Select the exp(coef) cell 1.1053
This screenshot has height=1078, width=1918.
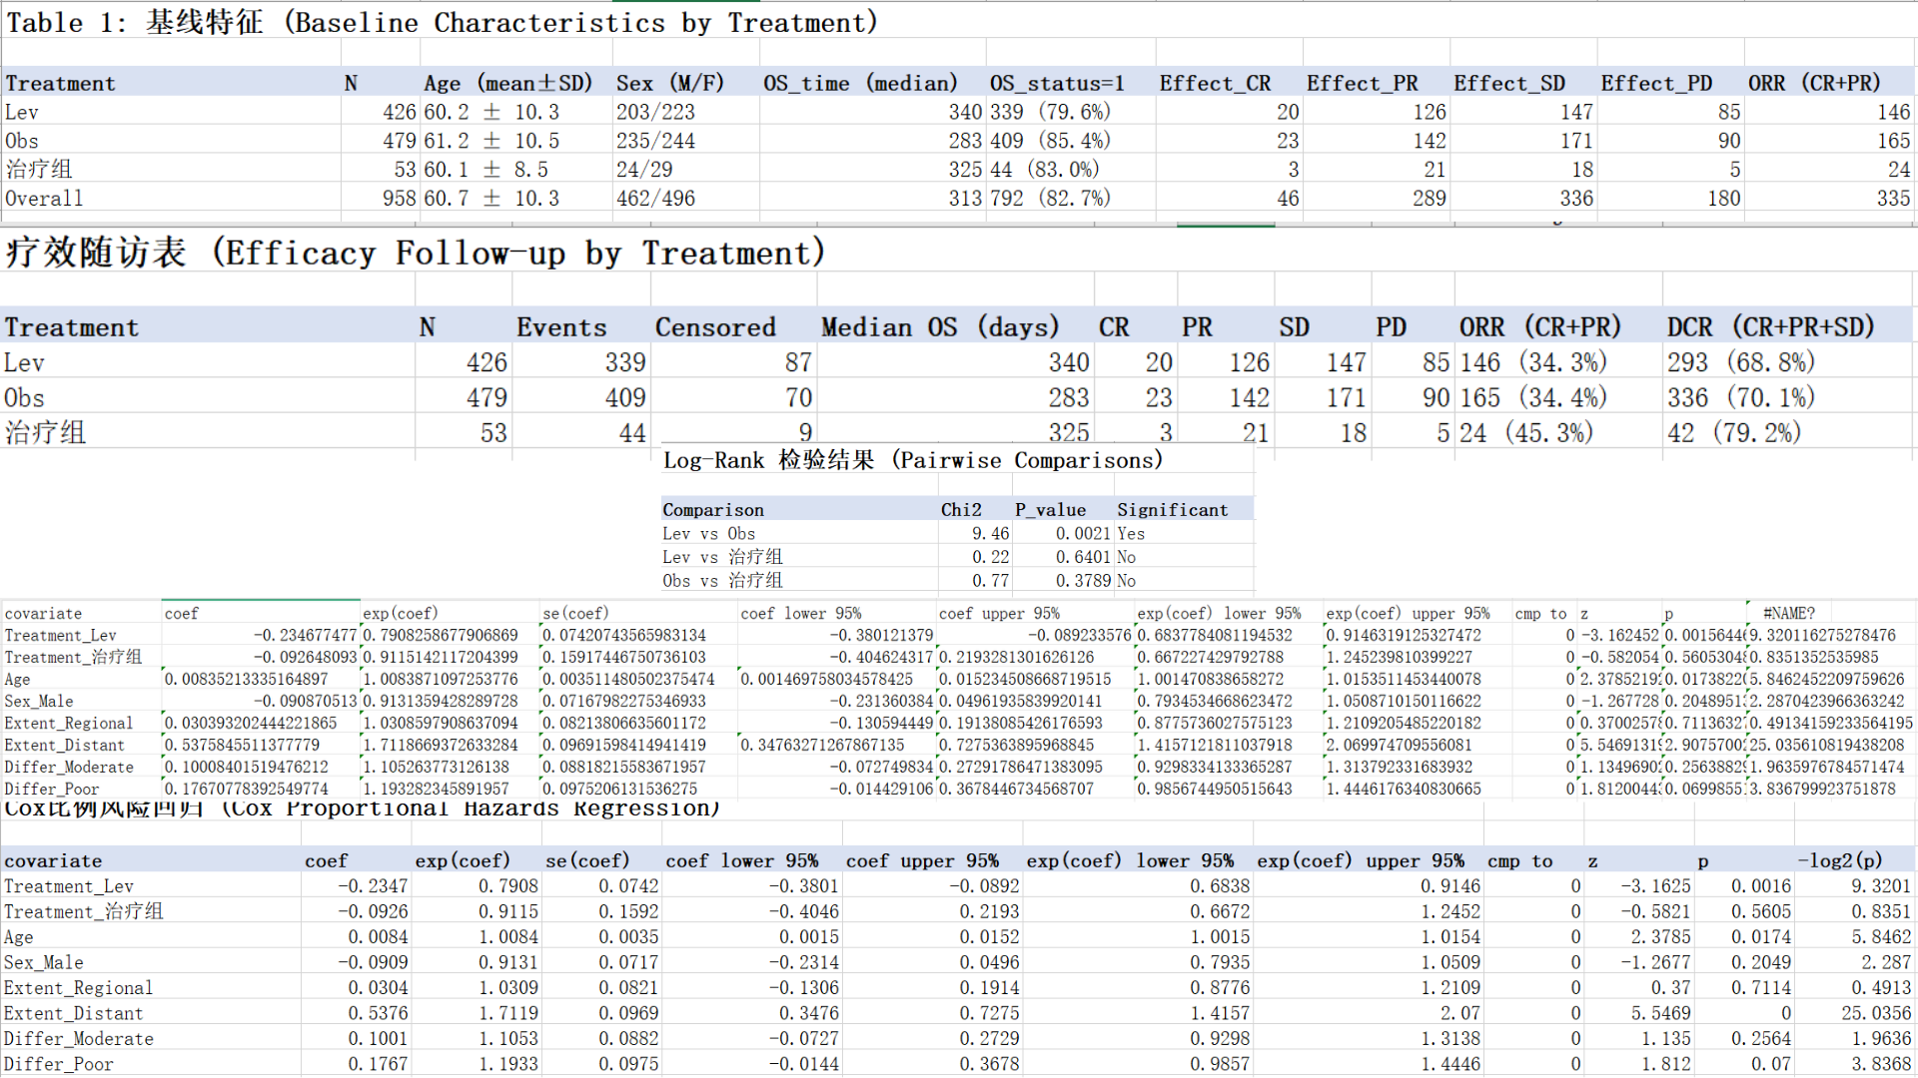point(508,1039)
